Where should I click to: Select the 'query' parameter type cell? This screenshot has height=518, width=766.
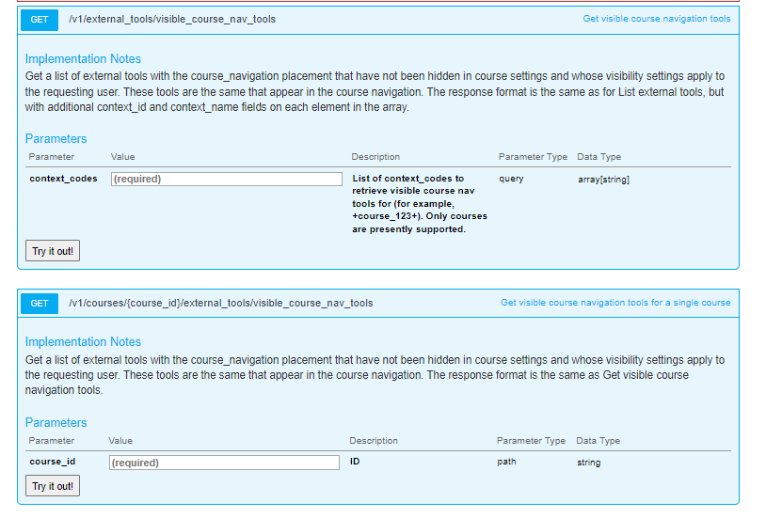[511, 180]
